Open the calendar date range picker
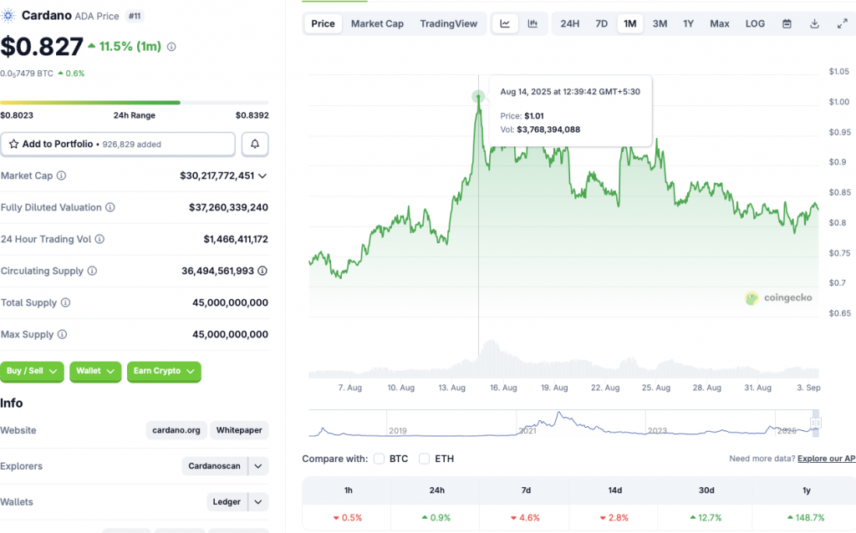 787,23
